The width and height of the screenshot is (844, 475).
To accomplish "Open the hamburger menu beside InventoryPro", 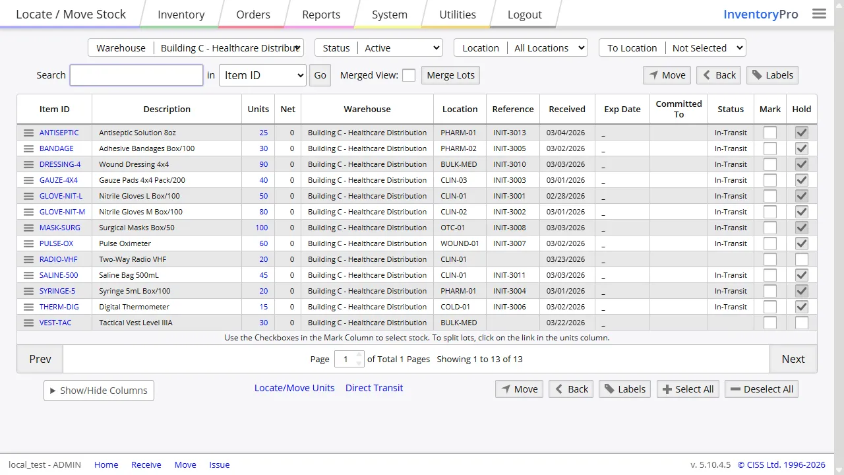I will point(819,14).
